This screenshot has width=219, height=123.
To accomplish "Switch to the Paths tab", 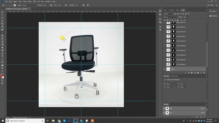I will 177,10.
